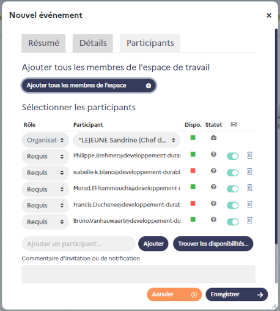Delete participant Philippe.Brehmer with trash icon
Viewport: 280px width, 311px height.
pyautogui.click(x=249, y=155)
